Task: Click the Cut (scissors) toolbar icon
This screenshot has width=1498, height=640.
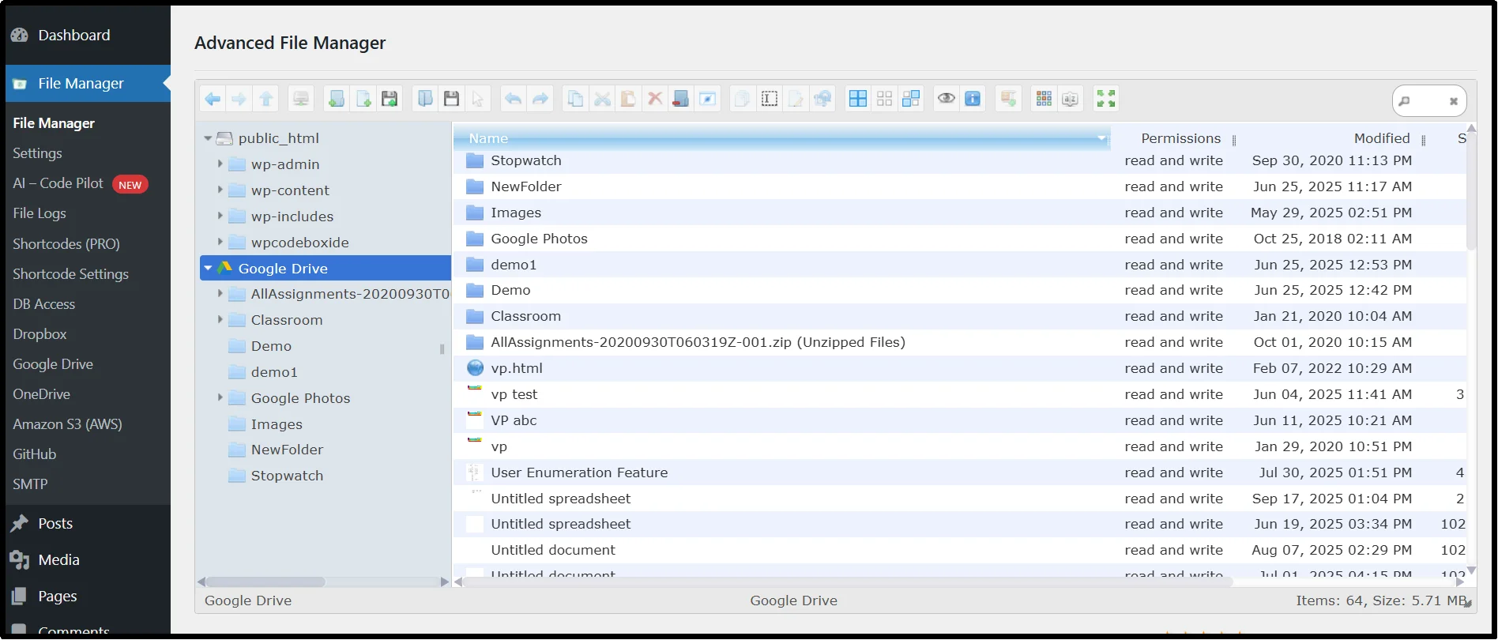Action: [x=602, y=99]
